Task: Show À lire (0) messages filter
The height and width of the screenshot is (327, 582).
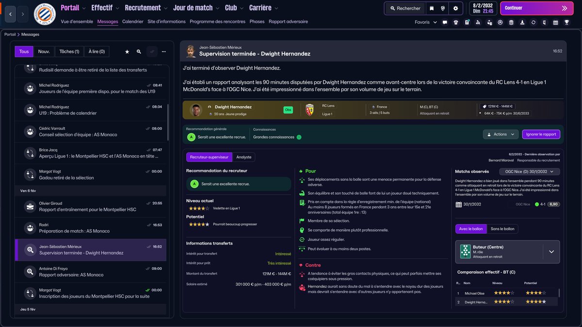Action: pos(97,51)
